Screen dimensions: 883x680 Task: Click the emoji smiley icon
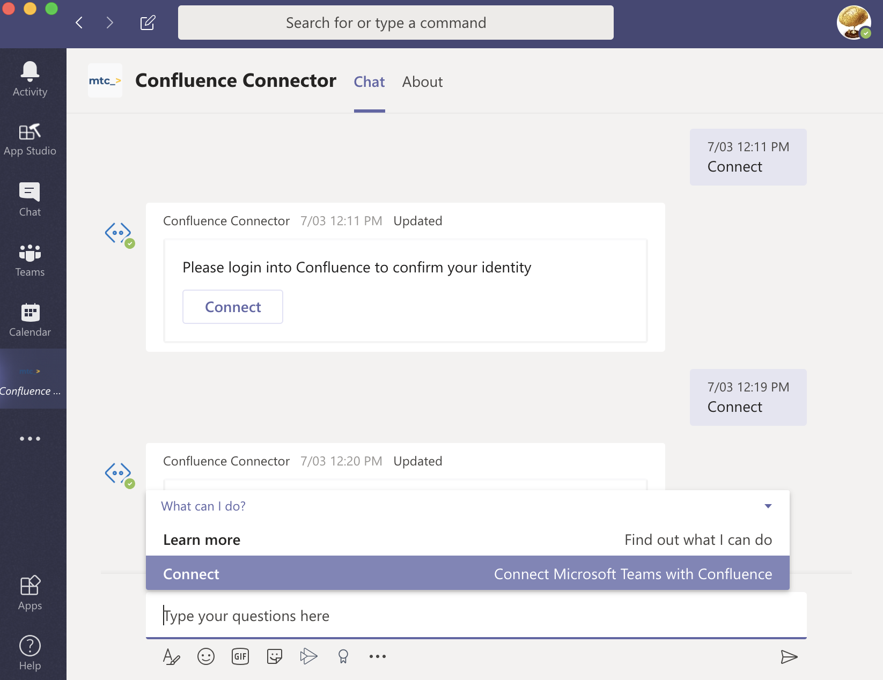pyautogui.click(x=206, y=656)
